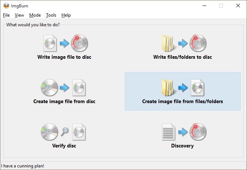
Task: Open the Tools menu
Action: [x=51, y=15]
